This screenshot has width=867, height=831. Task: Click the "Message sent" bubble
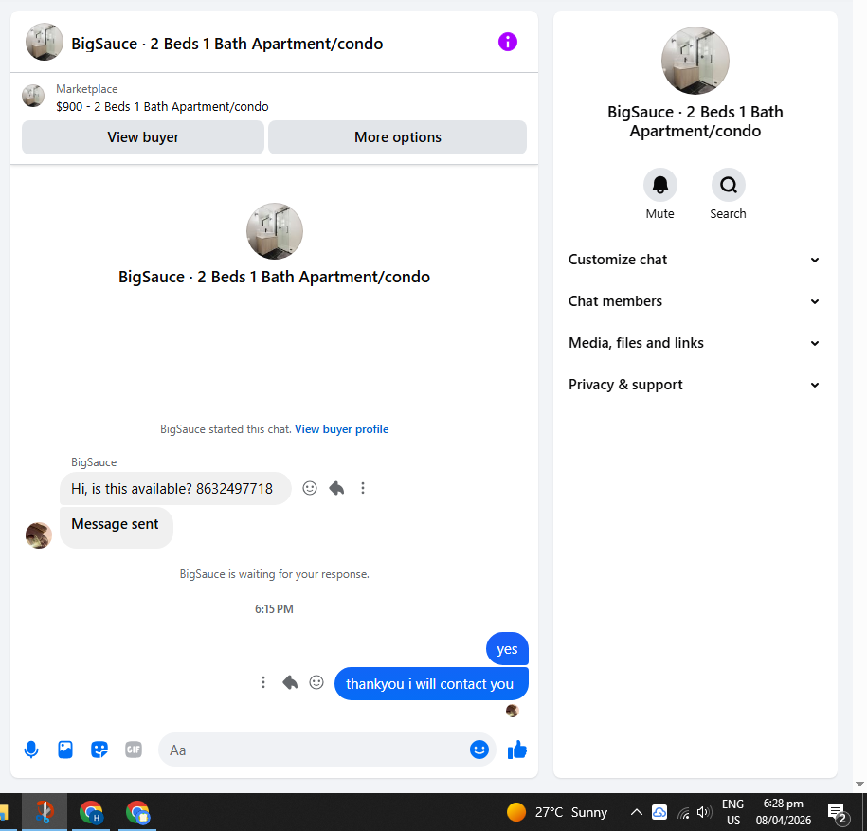(117, 528)
